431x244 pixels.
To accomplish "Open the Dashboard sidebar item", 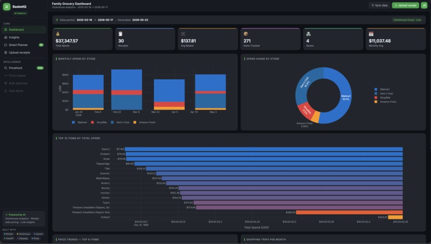I will [24, 29].
